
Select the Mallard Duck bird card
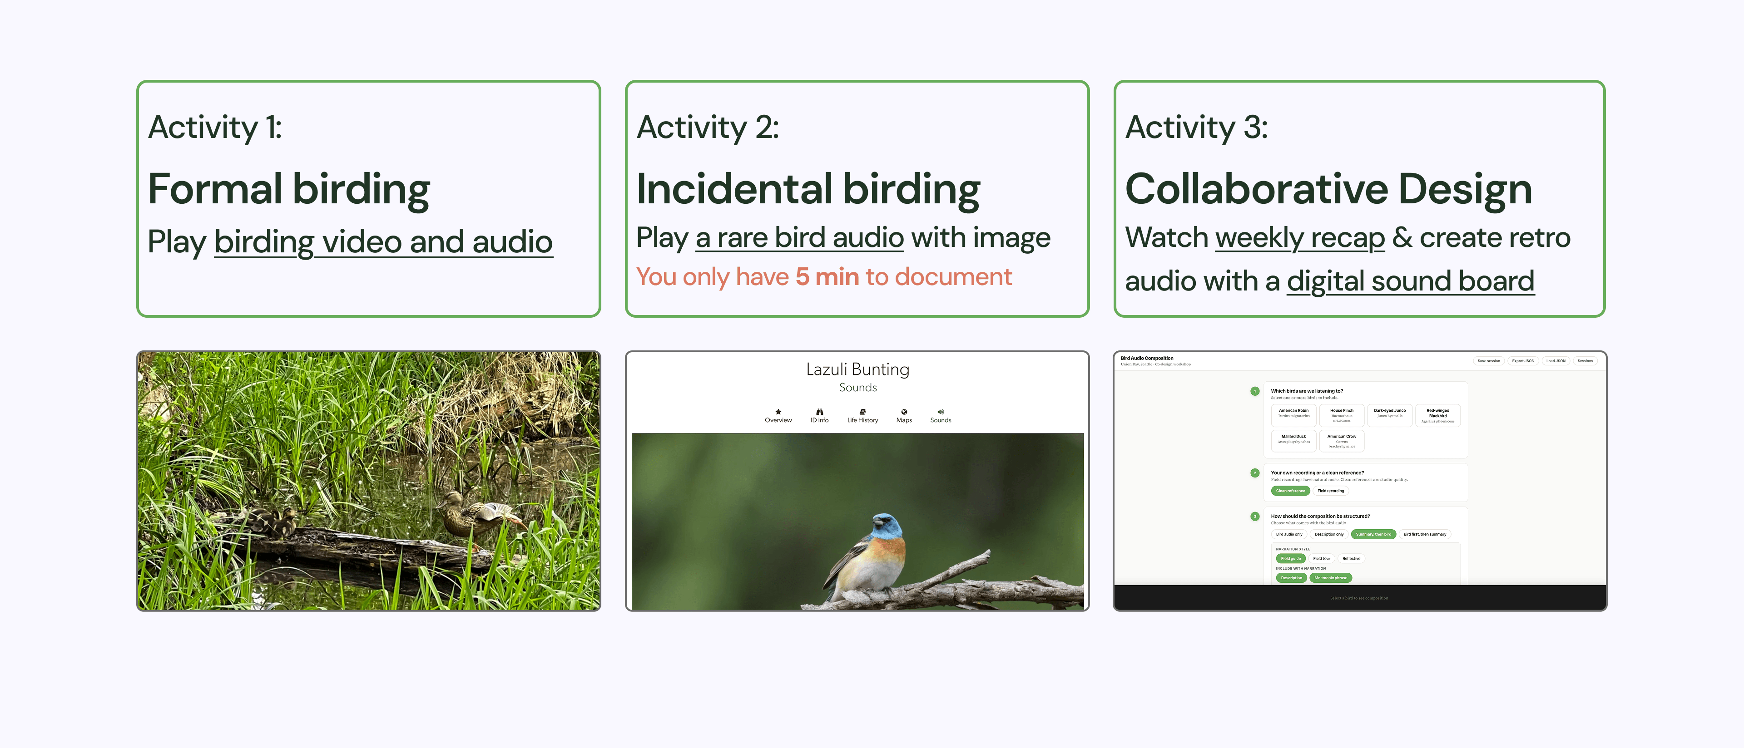coord(1293,441)
